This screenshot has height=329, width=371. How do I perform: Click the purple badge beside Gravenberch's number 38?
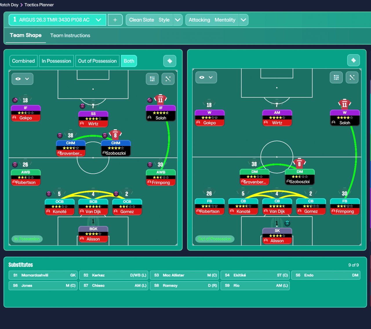tap(60, 136)
